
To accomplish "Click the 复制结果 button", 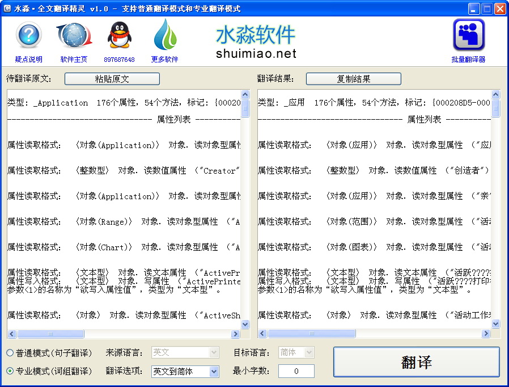I will pyautogui.click(x=354, y=79).
